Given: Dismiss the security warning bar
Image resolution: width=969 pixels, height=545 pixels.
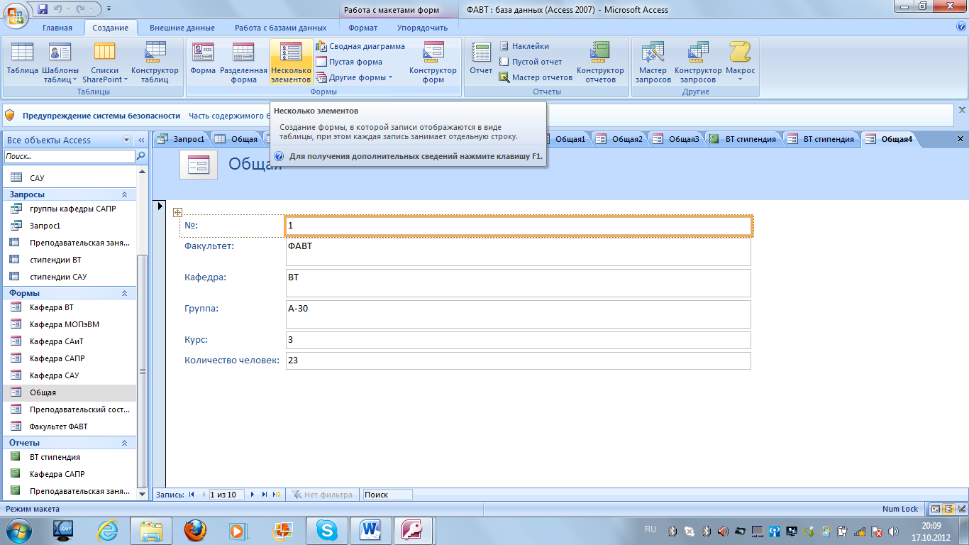Looking at the screenshot, I should pyautogui.click(x=962, y=110).
